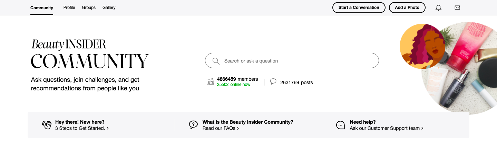
Task: Click the search magnifying glass icon
Action: coord(216,61)
